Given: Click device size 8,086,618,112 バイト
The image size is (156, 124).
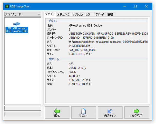Looking at the screenshot, I should (x=80, y=54).
